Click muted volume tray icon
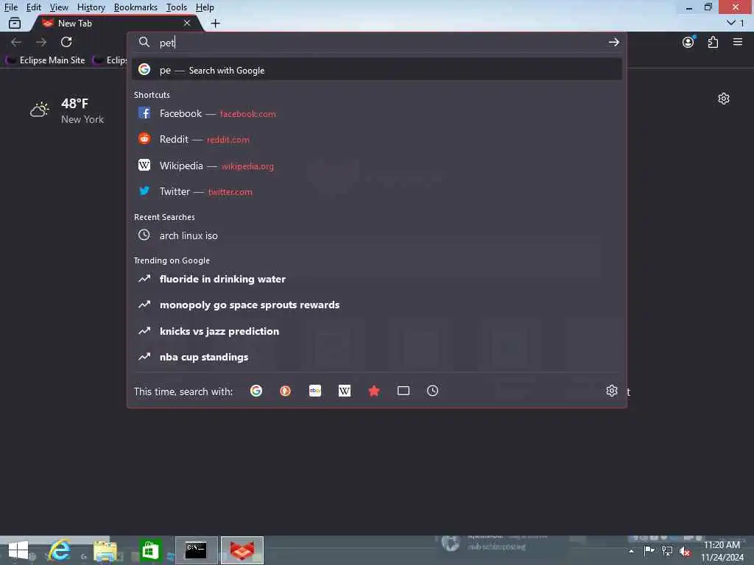 tap(685, 551)
